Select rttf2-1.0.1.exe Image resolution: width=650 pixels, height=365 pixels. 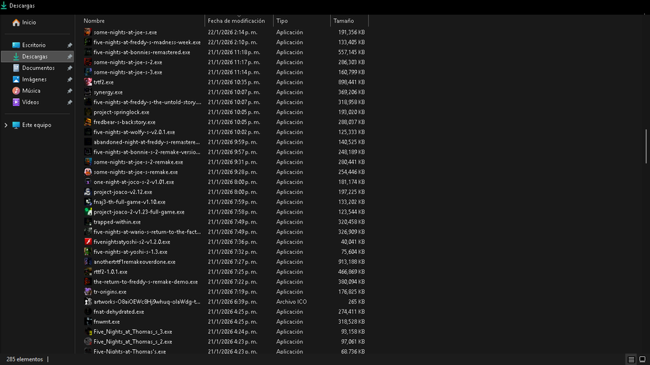(x=110, y=272)
